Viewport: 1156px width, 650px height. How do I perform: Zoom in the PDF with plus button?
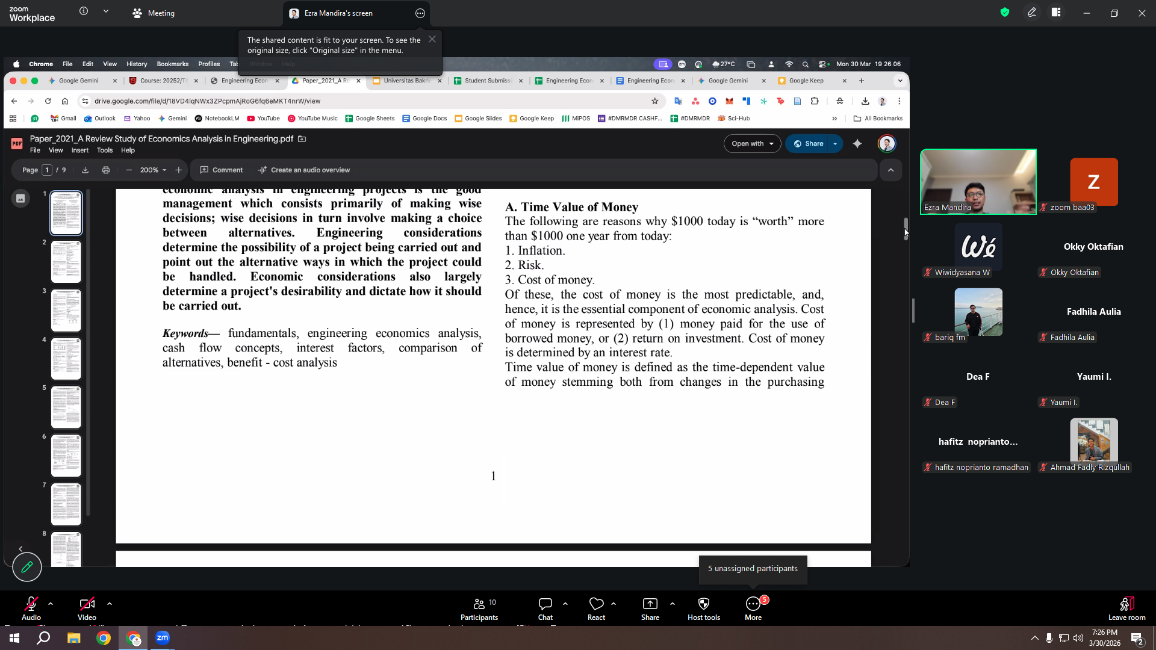coord(179,170)
